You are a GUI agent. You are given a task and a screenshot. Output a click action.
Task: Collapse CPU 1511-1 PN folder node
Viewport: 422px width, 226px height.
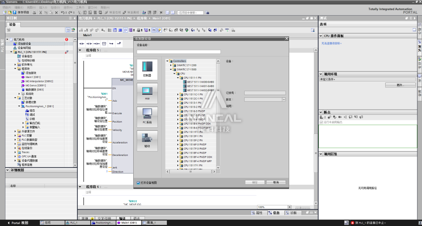click(178, 78)
